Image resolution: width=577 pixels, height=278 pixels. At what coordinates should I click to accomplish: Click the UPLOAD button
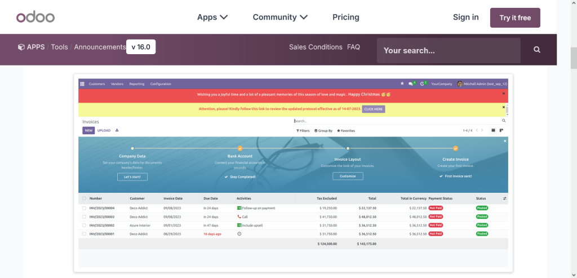click(x=104, y=130)
